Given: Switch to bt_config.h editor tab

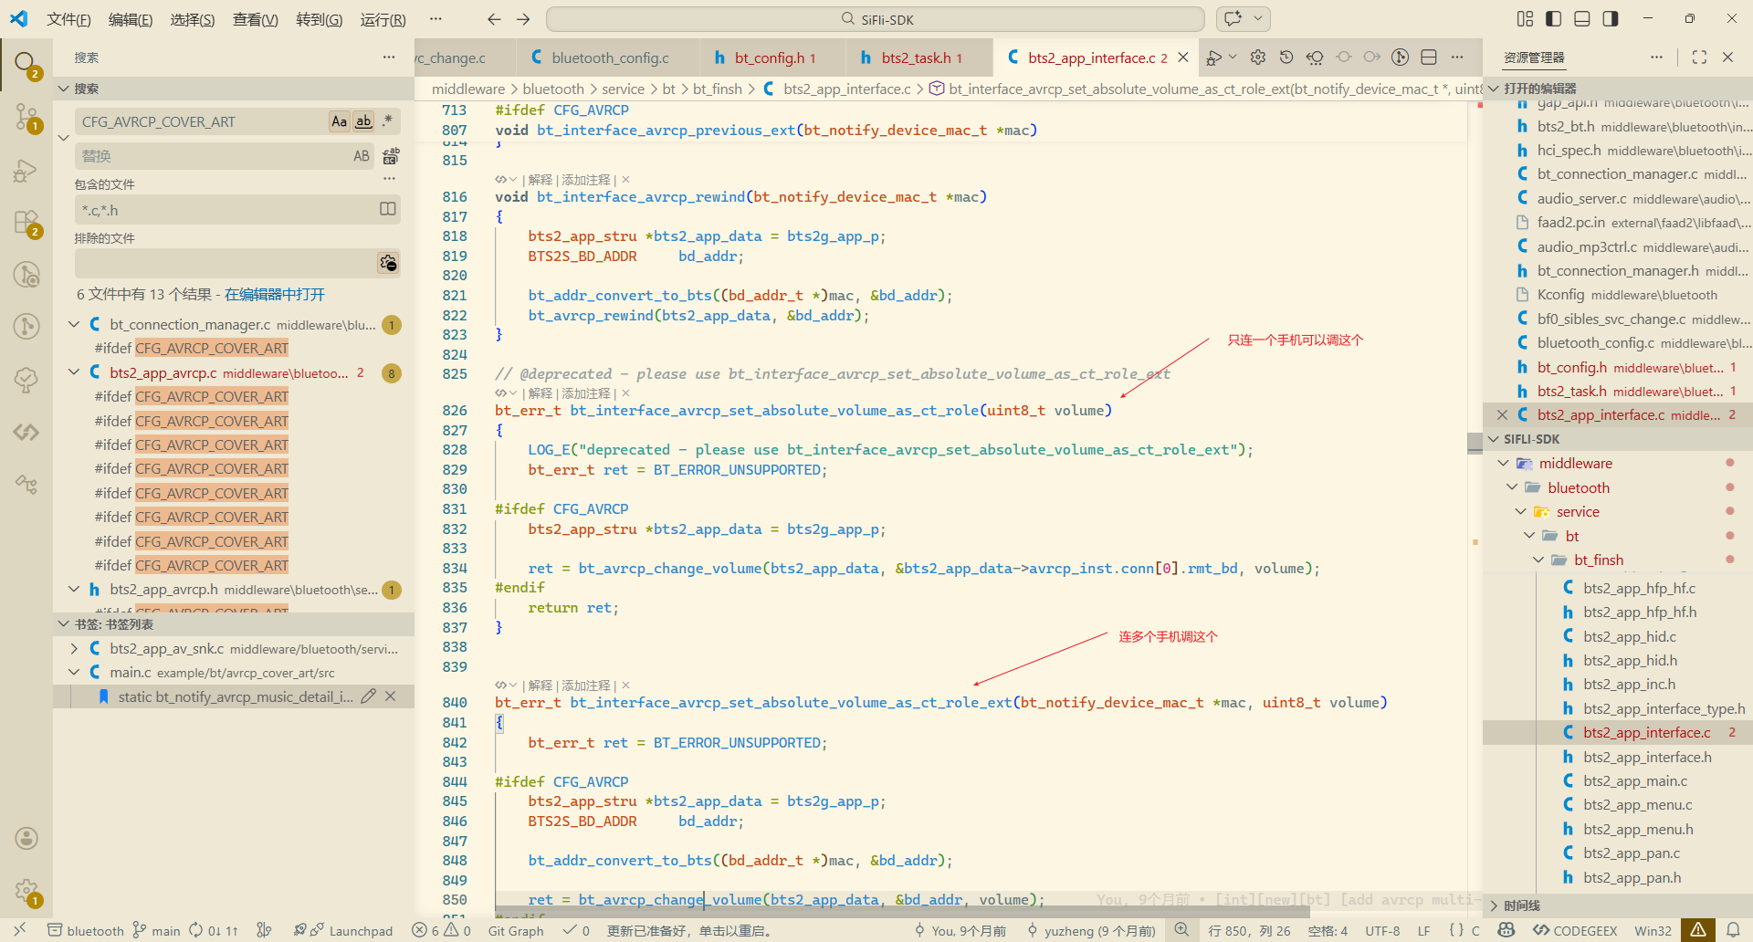Looking at the screenshot, I should coord(769,58).
